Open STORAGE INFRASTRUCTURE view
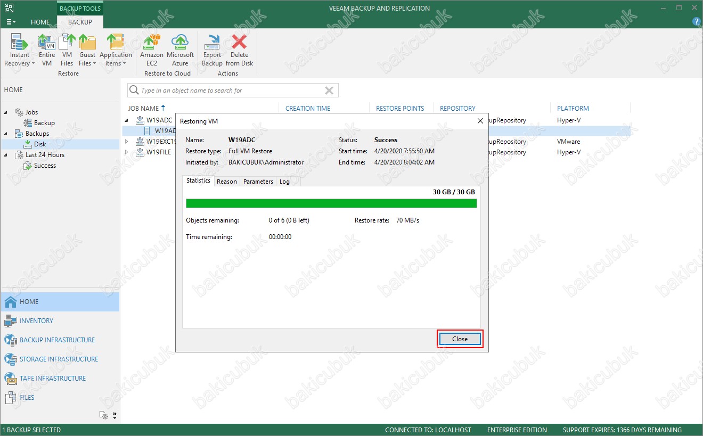This screenshot has height=436, width=703. point(60,359)
